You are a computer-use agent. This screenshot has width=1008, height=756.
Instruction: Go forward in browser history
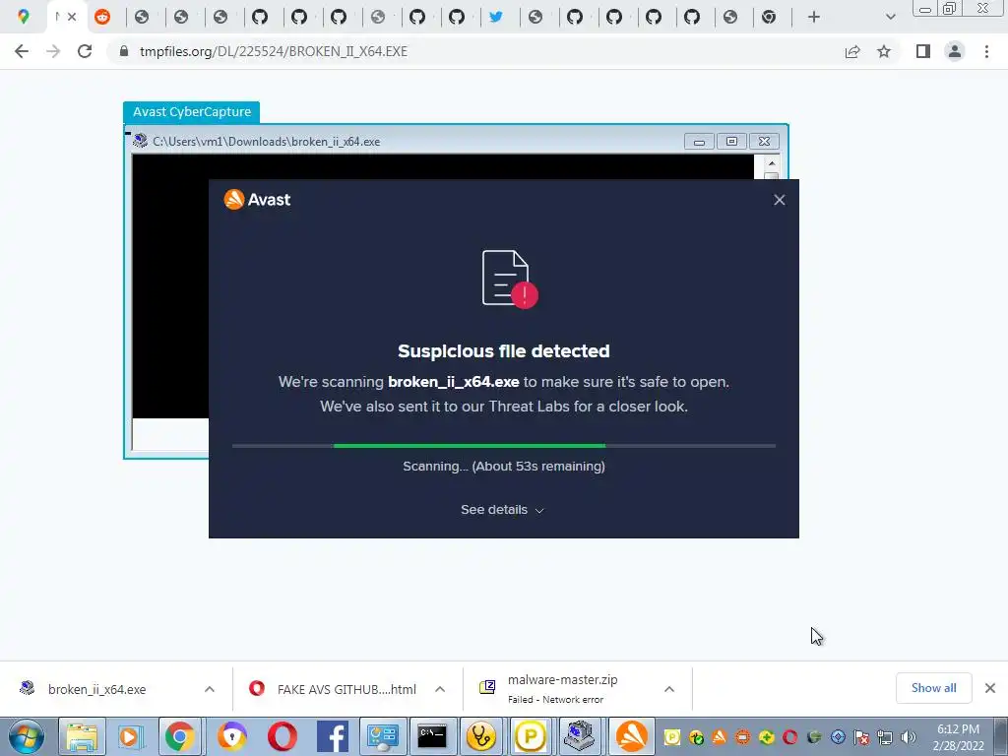53,51
